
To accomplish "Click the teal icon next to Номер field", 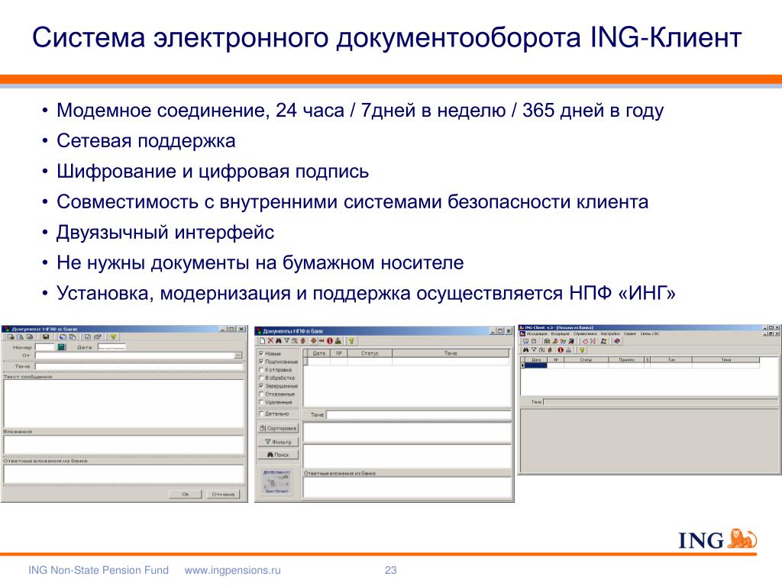I will pos(61,347).
